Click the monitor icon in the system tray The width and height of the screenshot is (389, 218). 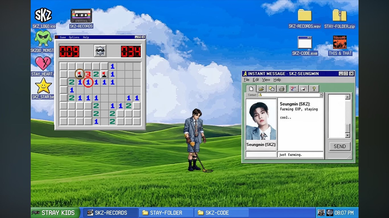(330, 213)
